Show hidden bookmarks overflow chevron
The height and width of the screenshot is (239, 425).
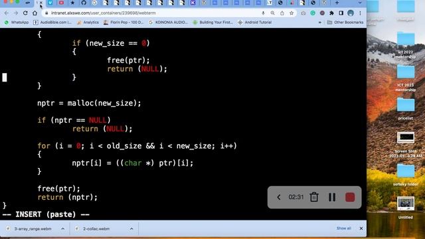(x=320, y=22)
